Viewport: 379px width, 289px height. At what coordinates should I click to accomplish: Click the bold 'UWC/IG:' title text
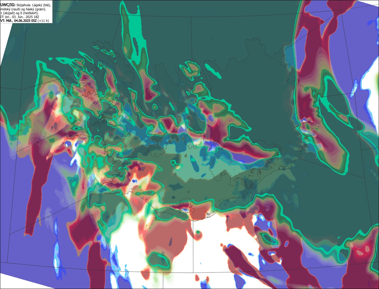8,5
